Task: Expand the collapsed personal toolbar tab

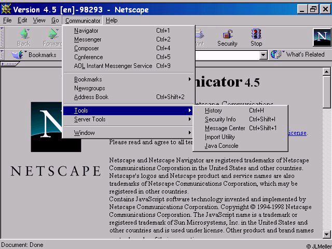Action: pos(10,64)
